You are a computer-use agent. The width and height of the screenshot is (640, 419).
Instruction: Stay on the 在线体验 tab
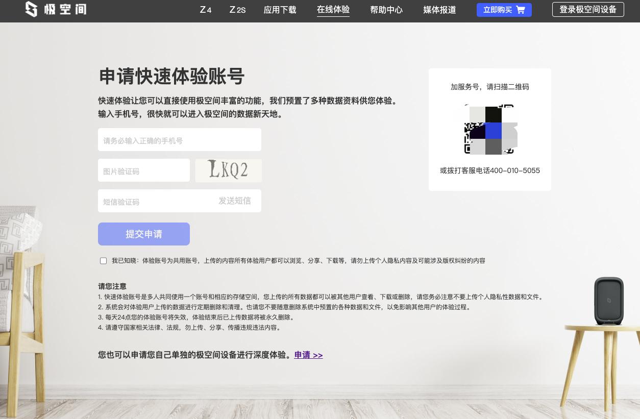tap(333, 10)
